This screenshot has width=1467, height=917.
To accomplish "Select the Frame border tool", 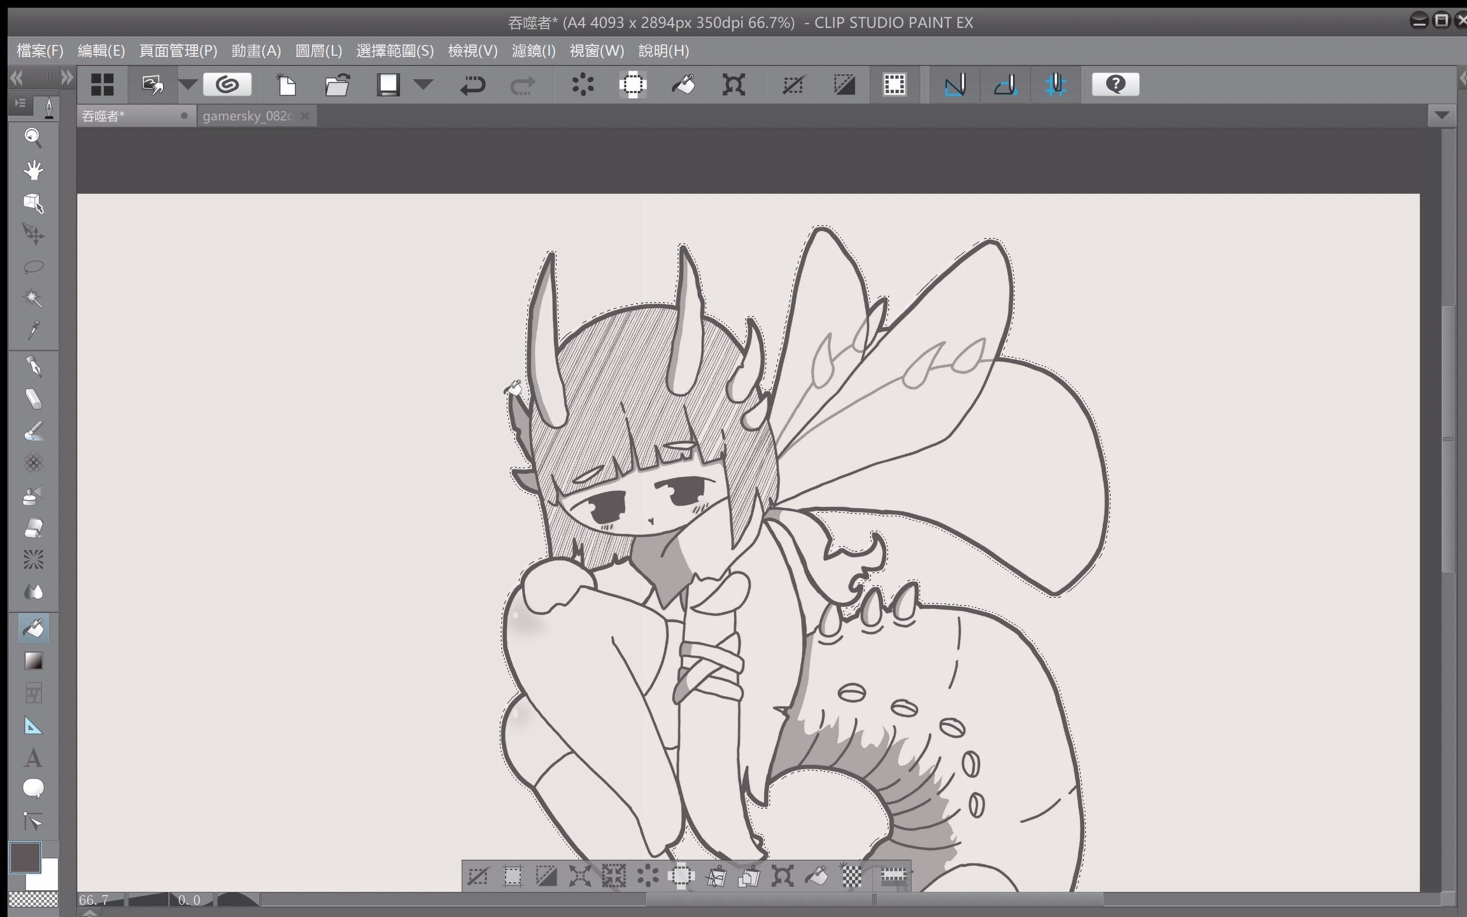I will coord(33,693).
